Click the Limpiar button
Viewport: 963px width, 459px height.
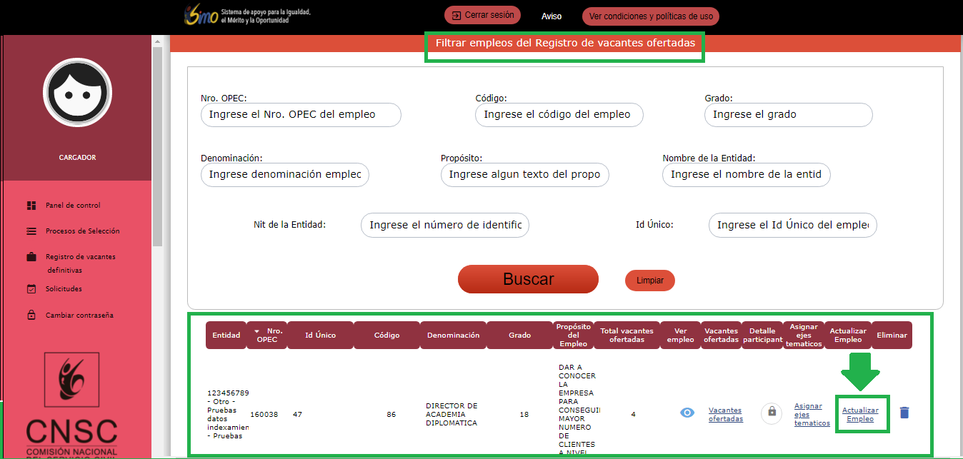[649, 281]
